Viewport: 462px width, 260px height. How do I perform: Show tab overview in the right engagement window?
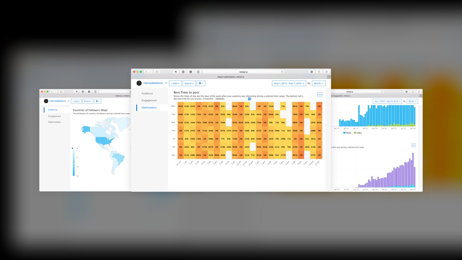coord(418,92)
